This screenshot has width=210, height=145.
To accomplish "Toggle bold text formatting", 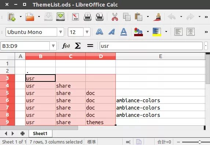I will pos(100,32).
